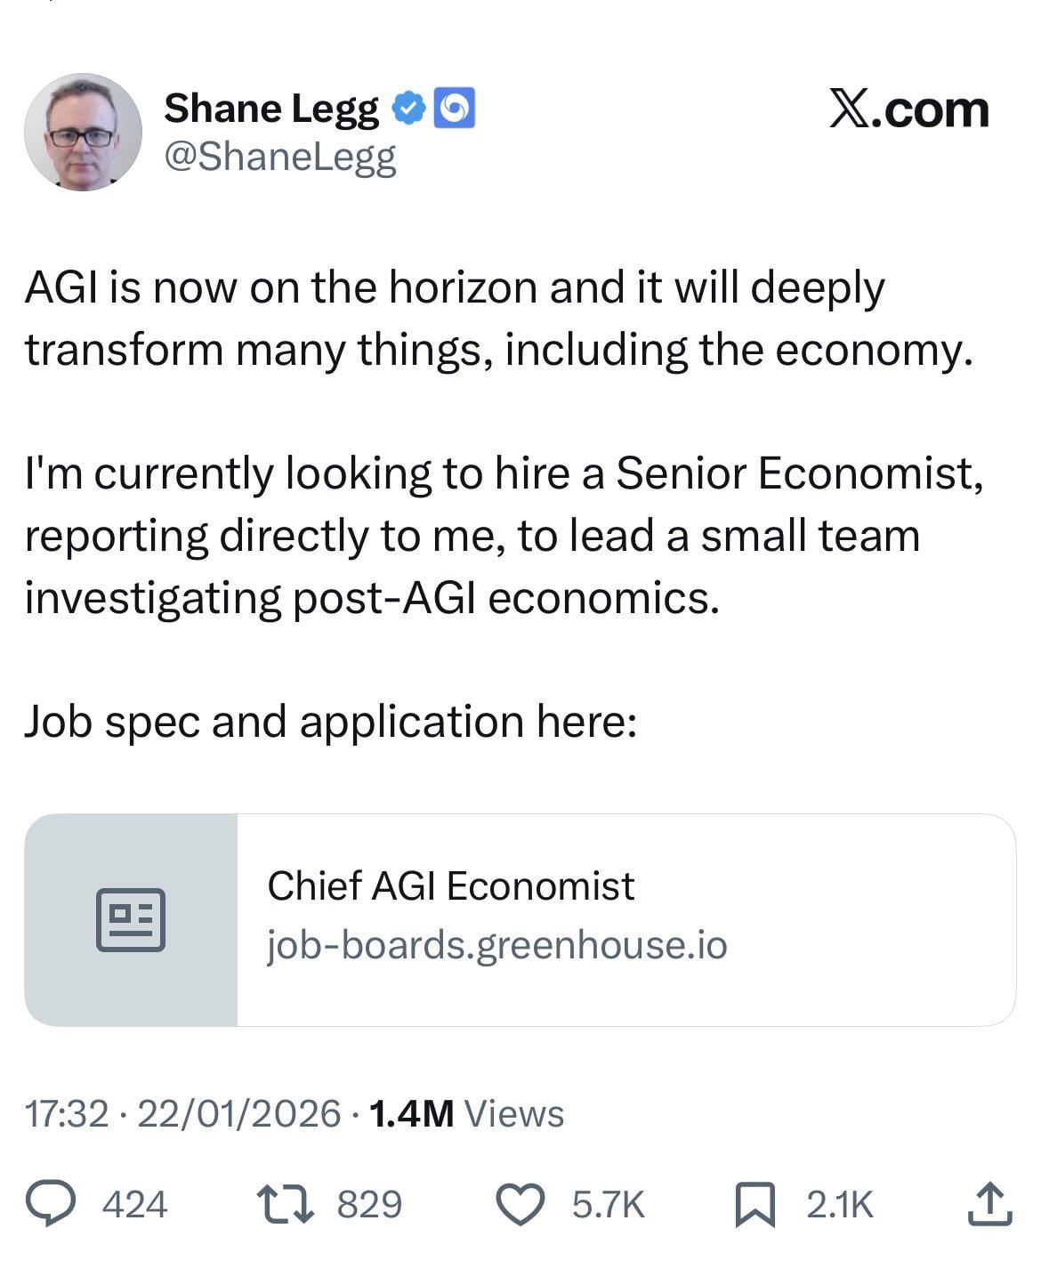The height and width of the screenshot is (1285, 1041).
Task: Click the 424 replies count
Action: point(134,1205)
